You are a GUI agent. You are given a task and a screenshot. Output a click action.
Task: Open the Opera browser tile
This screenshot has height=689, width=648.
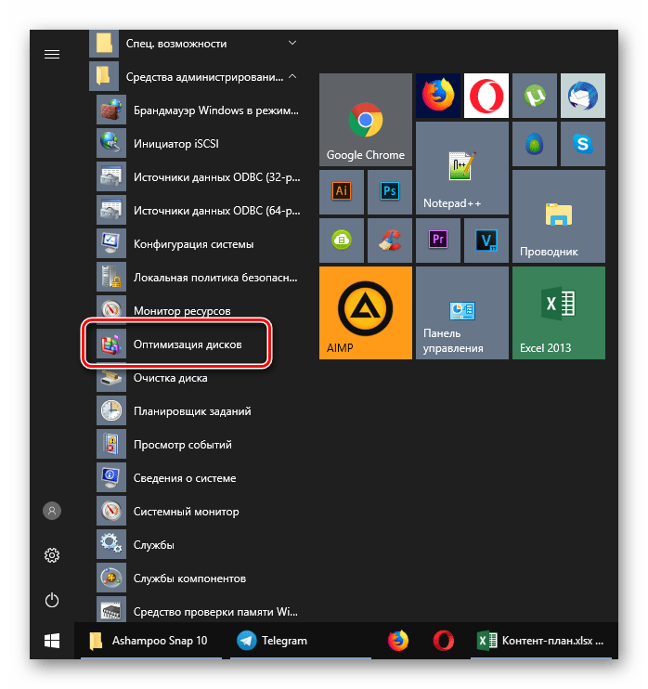pyautogui.click(x=486, y=96)
